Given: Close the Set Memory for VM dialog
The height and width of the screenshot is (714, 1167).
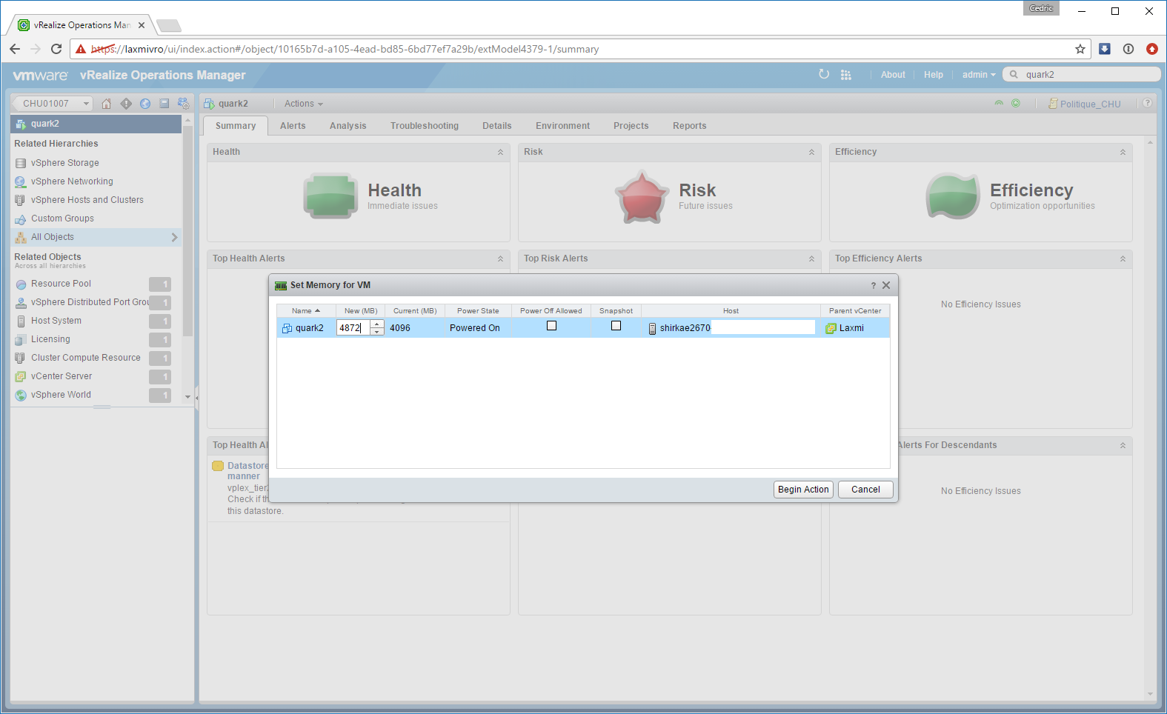Looking at the screenshot, I should pos(886,285).
